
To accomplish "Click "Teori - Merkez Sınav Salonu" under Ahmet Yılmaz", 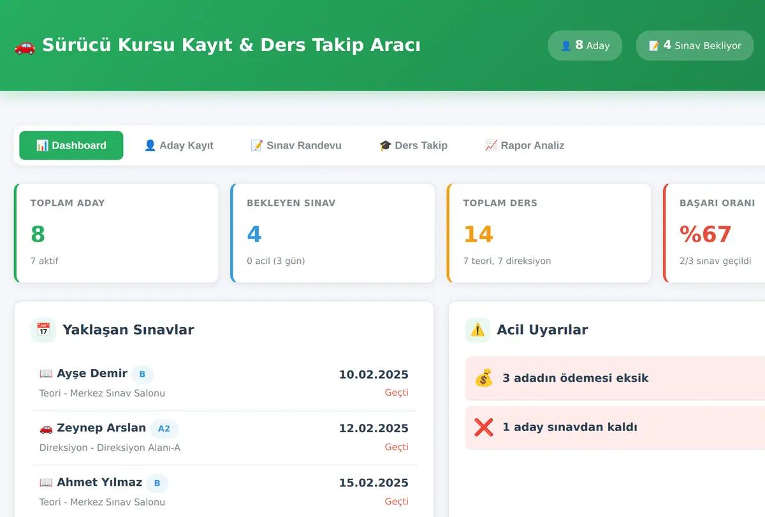I will 102,502.
